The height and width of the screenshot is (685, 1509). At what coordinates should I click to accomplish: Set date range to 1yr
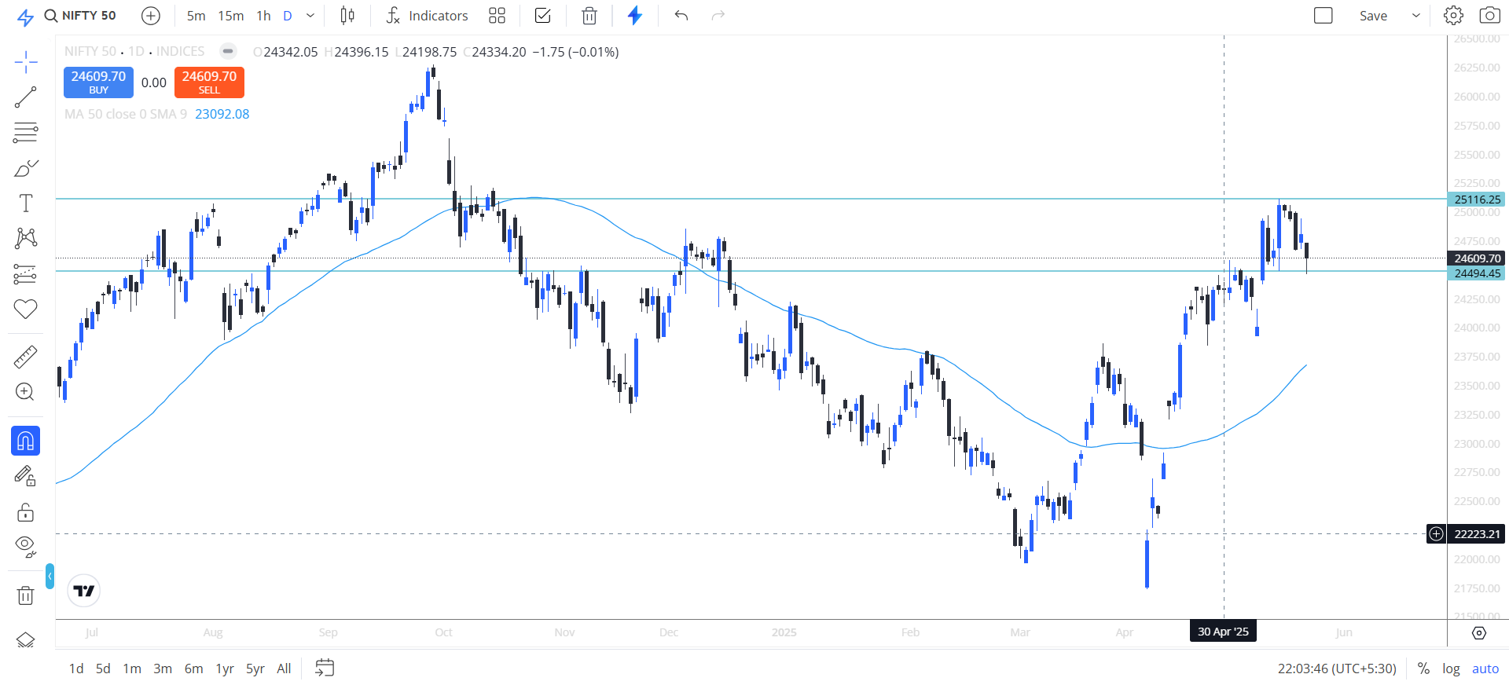click(225, 669)
